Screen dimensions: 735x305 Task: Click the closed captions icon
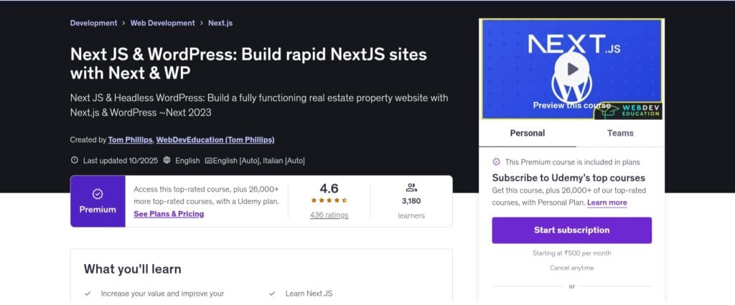pos(208,161)
